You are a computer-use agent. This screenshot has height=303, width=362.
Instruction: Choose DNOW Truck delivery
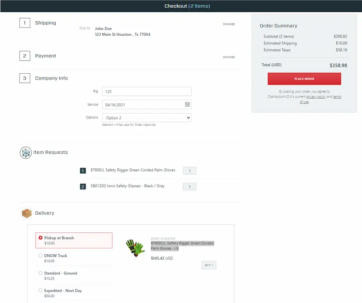40,255
